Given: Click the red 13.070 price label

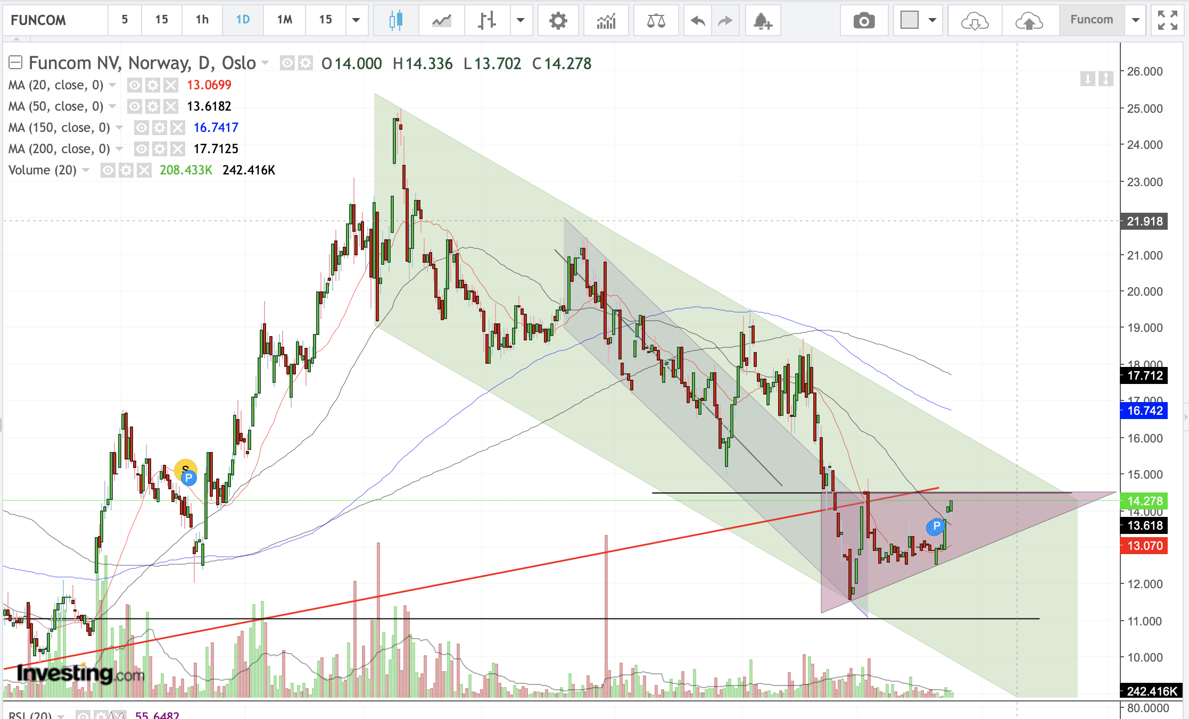Looking at the screenshot, I should click(x=1144, y=546).
